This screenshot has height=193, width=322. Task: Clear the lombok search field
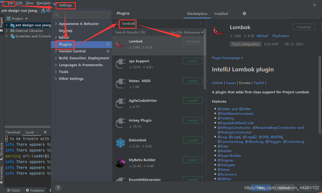(x=201, y=24)
